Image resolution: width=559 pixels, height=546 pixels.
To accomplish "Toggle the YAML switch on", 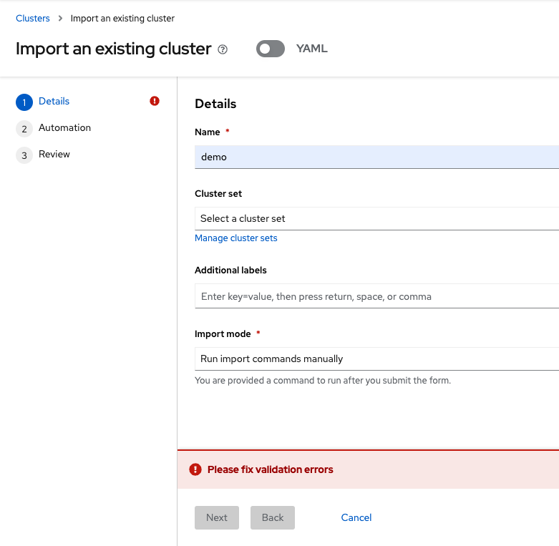I will pos(271,49).
